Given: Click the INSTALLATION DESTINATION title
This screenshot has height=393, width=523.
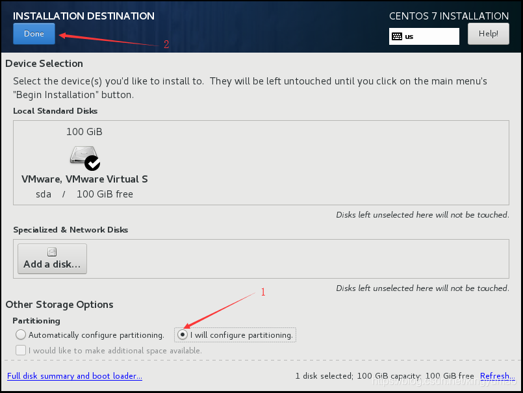Looking at the screenshot, I should coord(84,16).
